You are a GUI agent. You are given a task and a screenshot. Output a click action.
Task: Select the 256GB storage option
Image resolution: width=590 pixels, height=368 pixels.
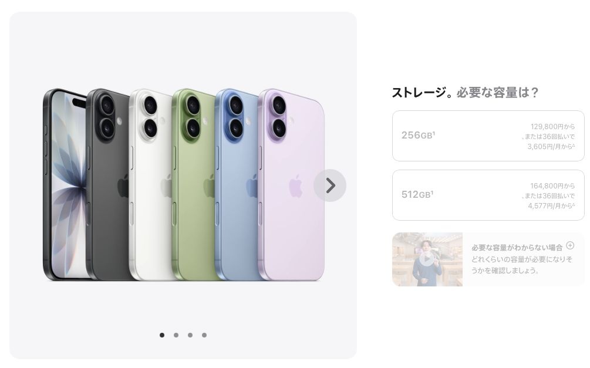coord(488,136)
